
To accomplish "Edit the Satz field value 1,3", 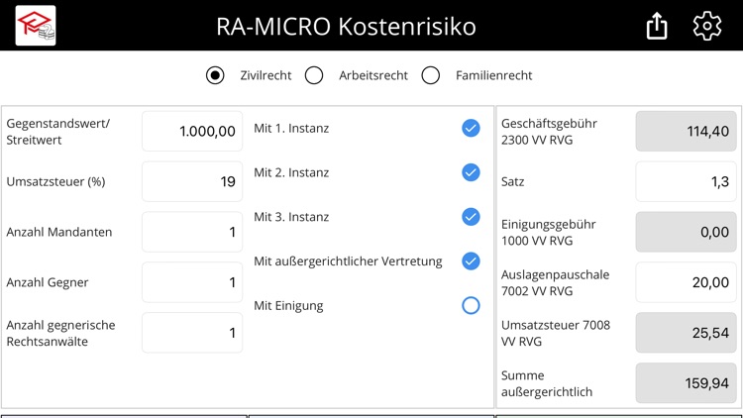I will [687, 181].
